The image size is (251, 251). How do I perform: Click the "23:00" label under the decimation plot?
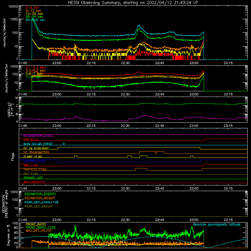(x=194, y=220)
